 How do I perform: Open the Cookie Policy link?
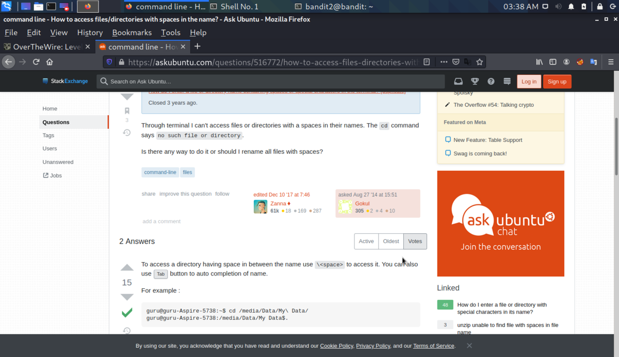337,346
